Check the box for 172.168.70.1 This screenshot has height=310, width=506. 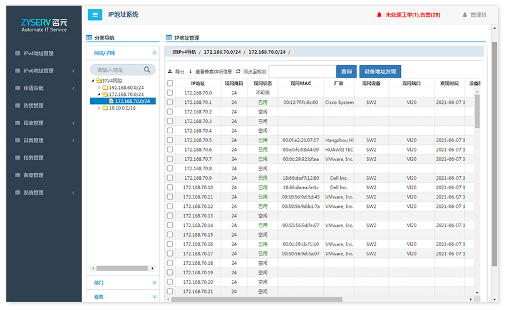170,102
